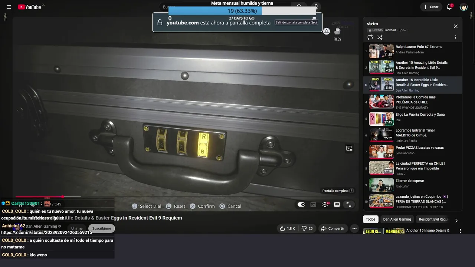Open the x.com status link in chat
475x267 pixels.
click(x=46, y=233)
